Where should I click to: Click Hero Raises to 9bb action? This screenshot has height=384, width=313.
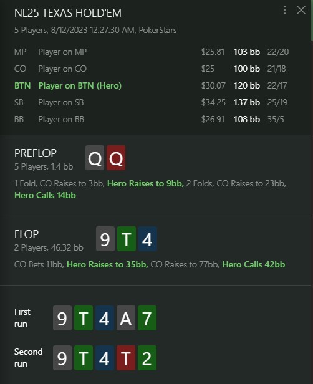tap(145, 183)
